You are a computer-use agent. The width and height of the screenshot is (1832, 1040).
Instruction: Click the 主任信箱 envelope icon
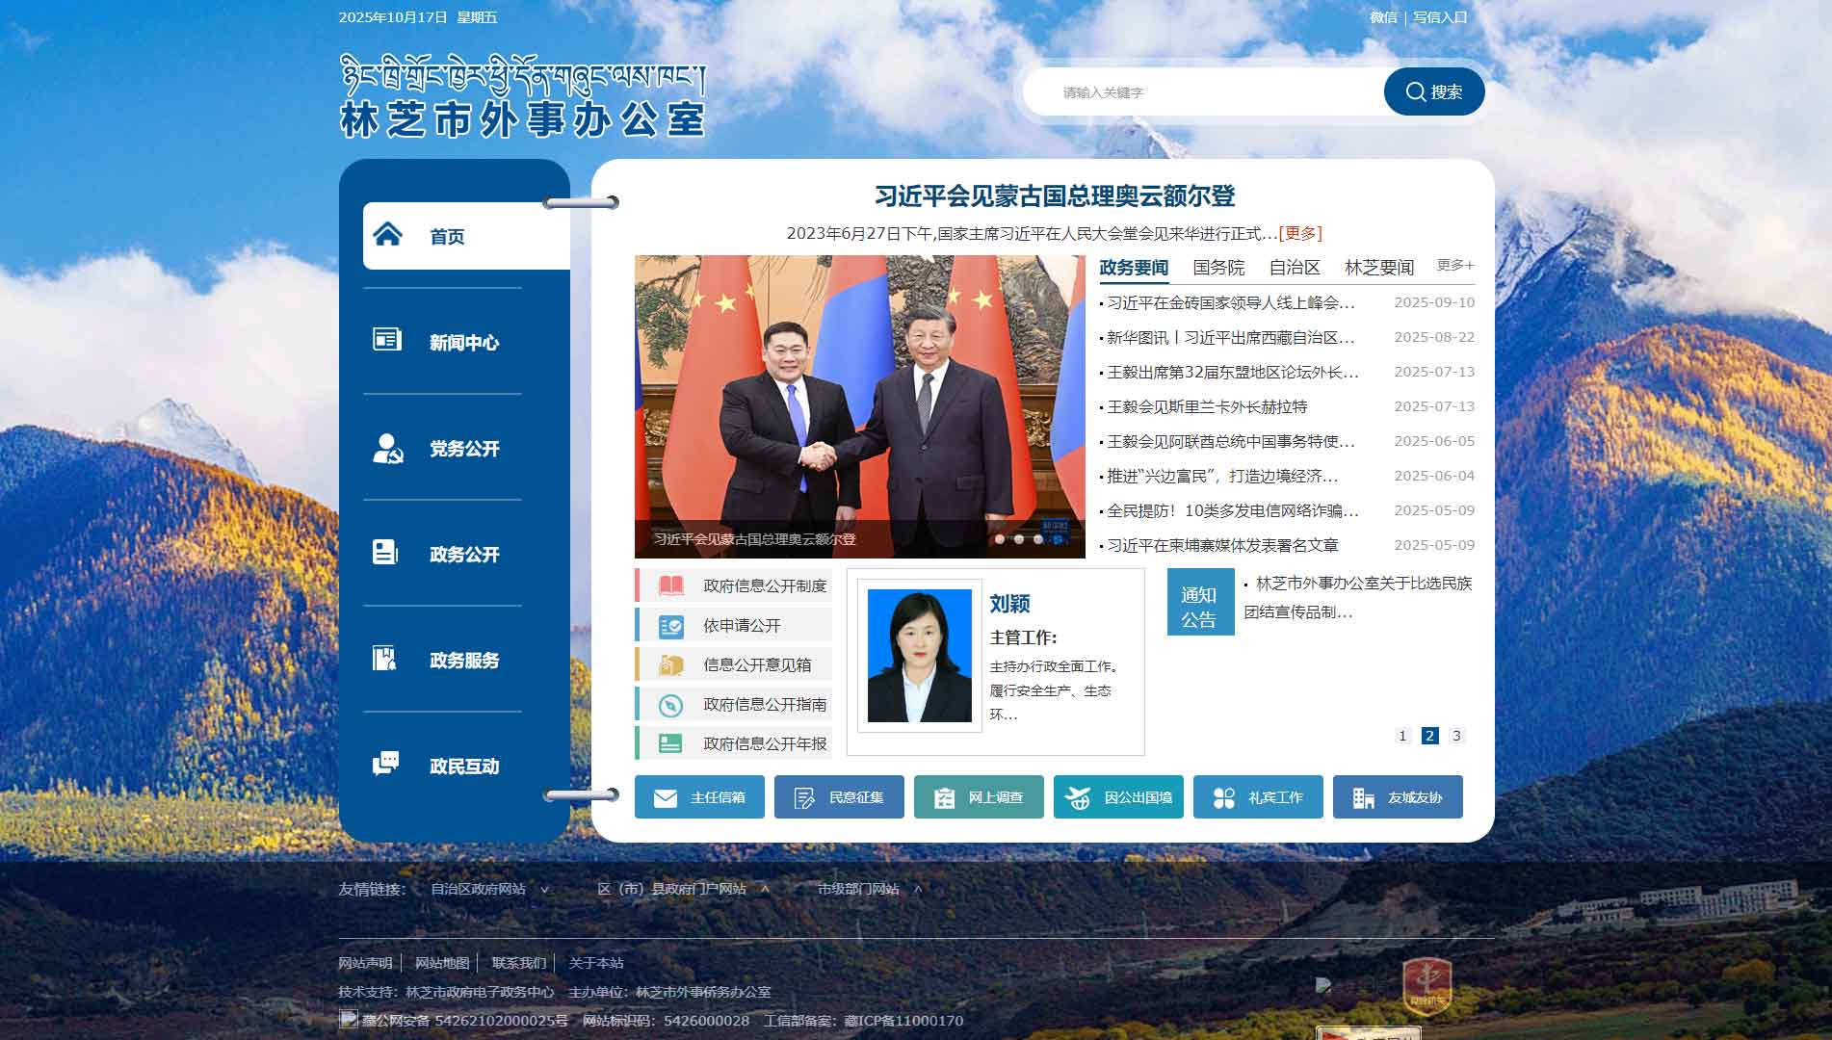pos(666,798)
